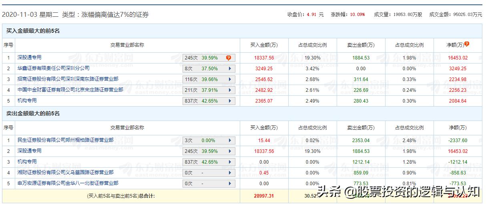Click the 涨跌幅 value 10.09%
The image size is (486, 204).
[357, 15]
